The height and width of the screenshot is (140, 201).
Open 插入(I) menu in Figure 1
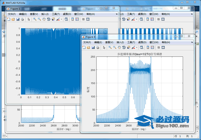click(45, 14)
